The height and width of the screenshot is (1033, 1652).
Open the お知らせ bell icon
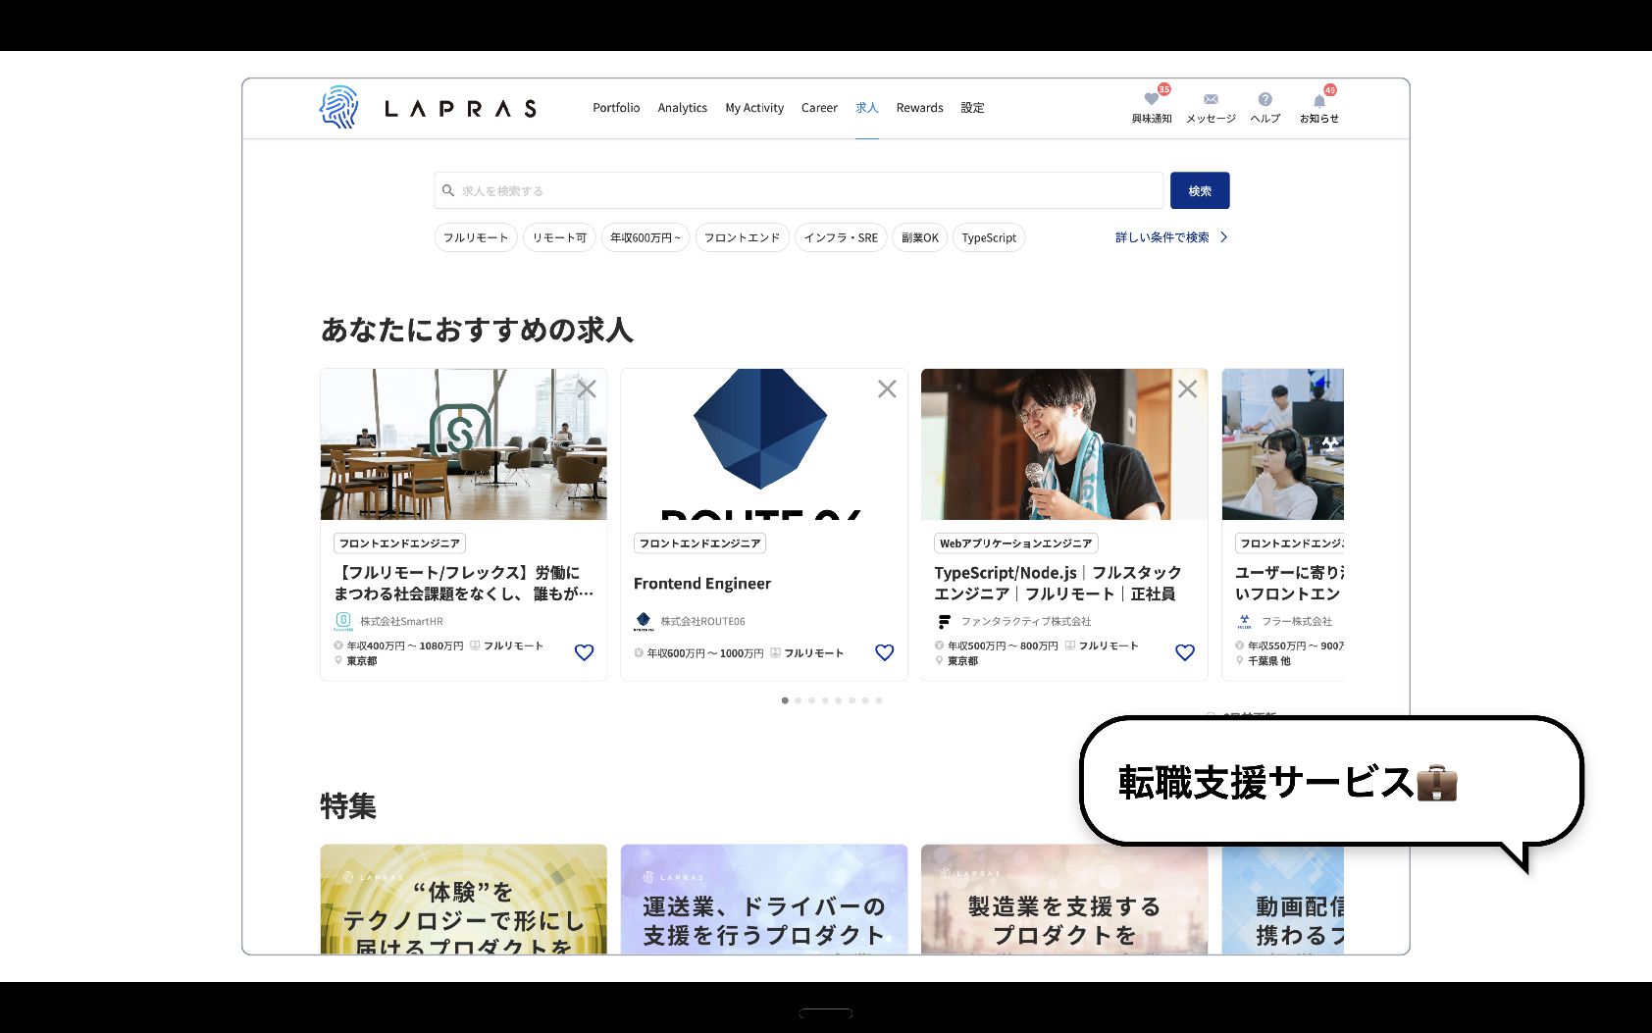point(1318,101)
